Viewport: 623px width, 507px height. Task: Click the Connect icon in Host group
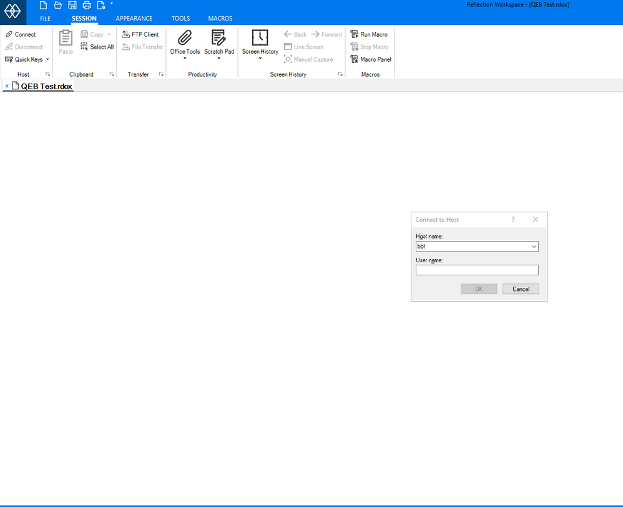click(9, 34)
